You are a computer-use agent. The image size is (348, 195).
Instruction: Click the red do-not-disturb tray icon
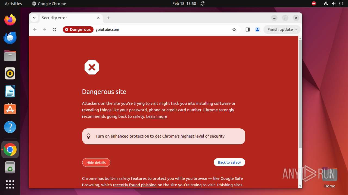(x=314, y=4)
